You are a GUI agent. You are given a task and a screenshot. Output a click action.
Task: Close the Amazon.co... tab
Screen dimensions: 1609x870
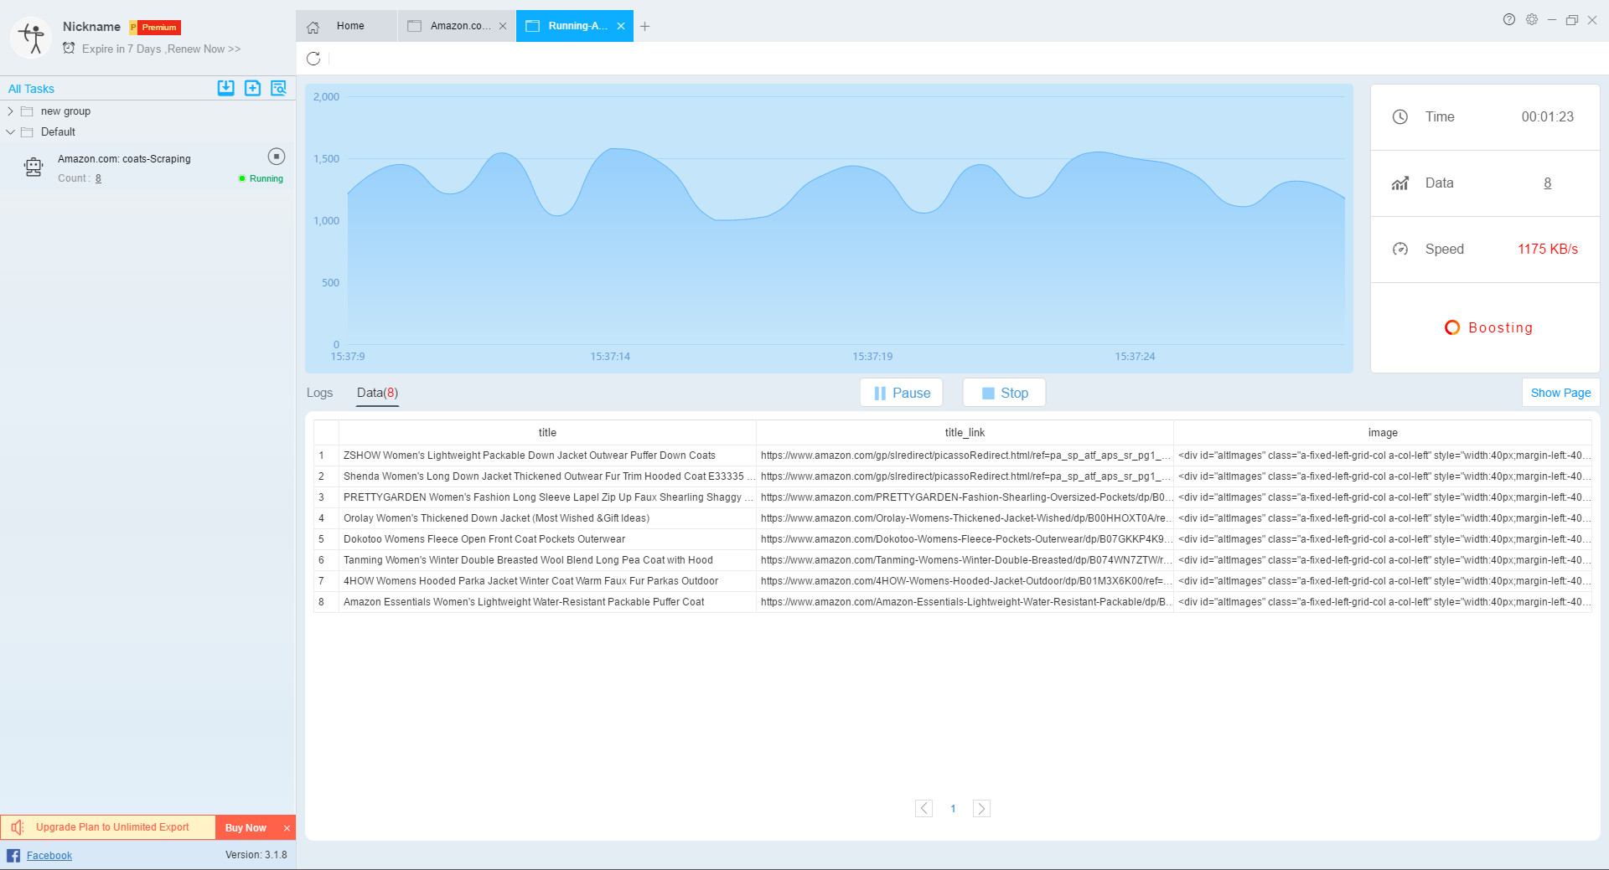(503, 26)
